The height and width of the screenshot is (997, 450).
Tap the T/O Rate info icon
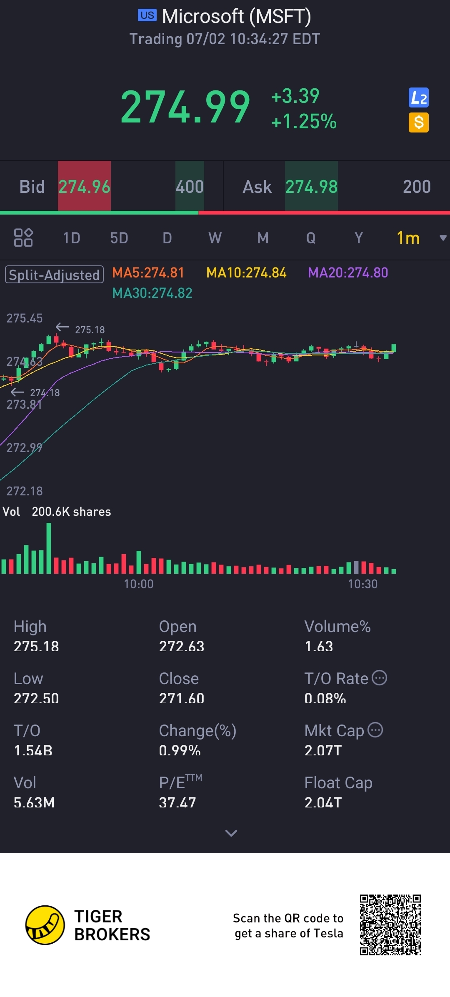[379, 678]
